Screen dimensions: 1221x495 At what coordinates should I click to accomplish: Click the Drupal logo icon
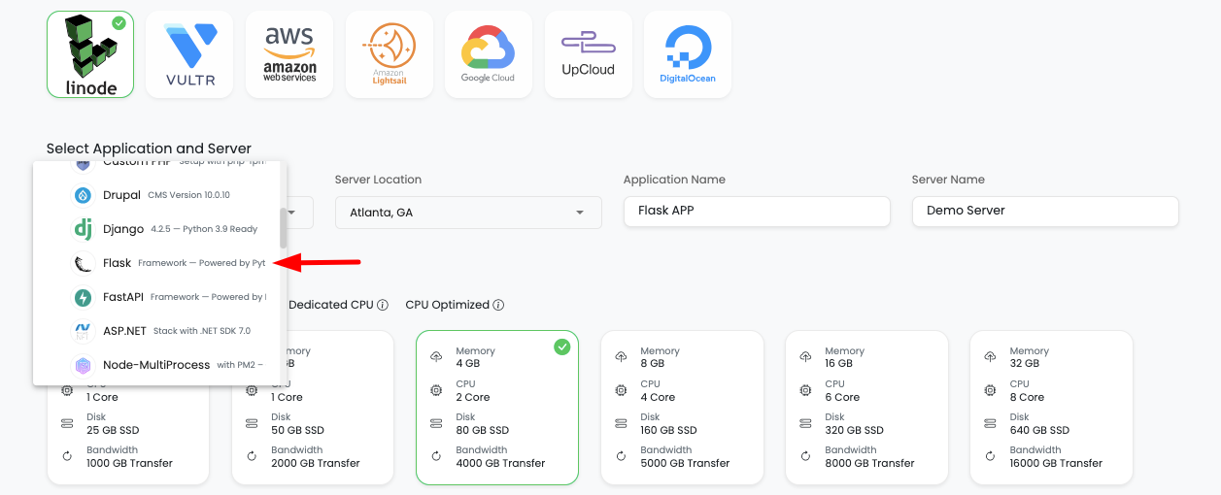point(84,195)
